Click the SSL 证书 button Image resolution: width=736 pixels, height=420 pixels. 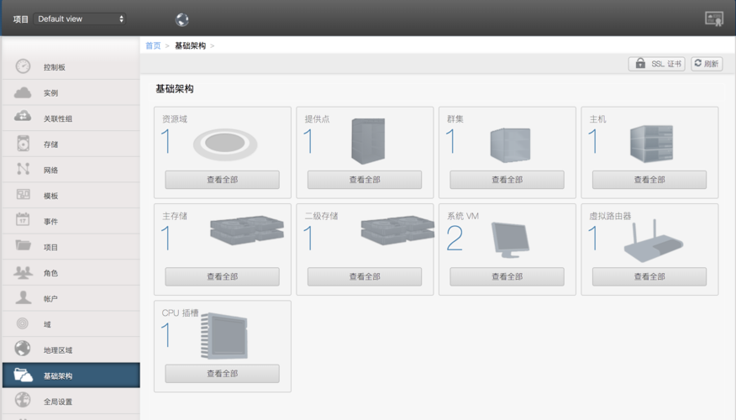(657, 63)
